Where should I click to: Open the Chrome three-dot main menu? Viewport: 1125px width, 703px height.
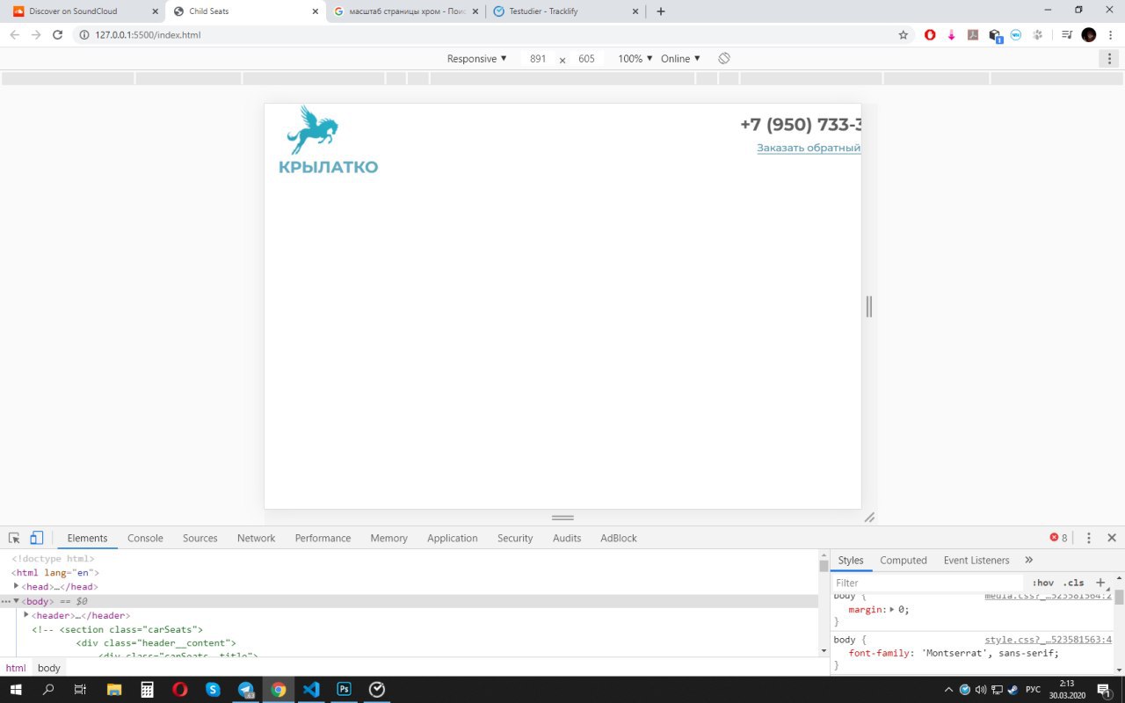click(1110, 35)
